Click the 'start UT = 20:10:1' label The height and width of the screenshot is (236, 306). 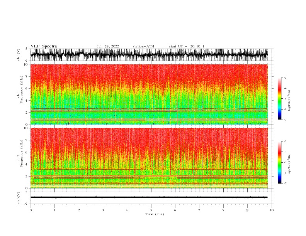187,46
